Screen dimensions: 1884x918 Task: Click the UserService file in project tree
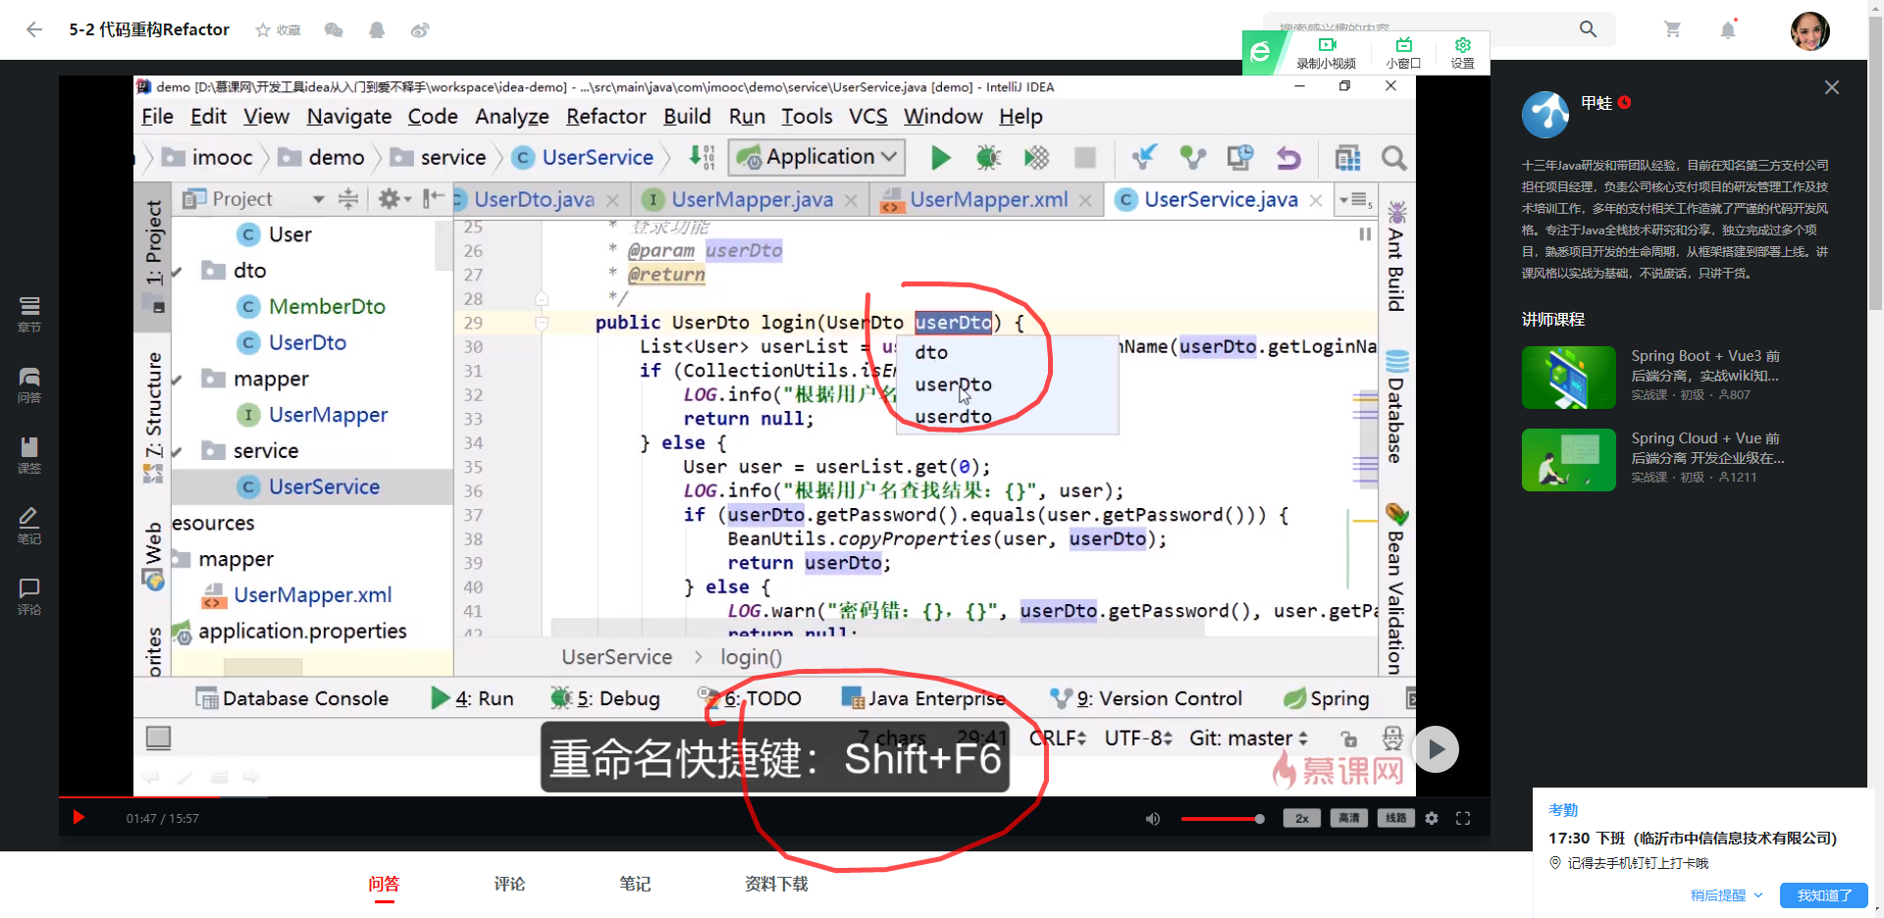click(x=324, y=486)
